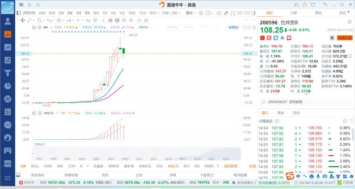The image size is (355, 189).
Task: Open the 显示 display dropdown
Action: point(191,13)
